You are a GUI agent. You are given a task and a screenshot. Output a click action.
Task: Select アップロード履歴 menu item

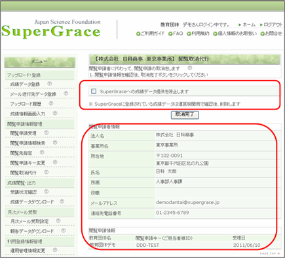tap(26, 104)
